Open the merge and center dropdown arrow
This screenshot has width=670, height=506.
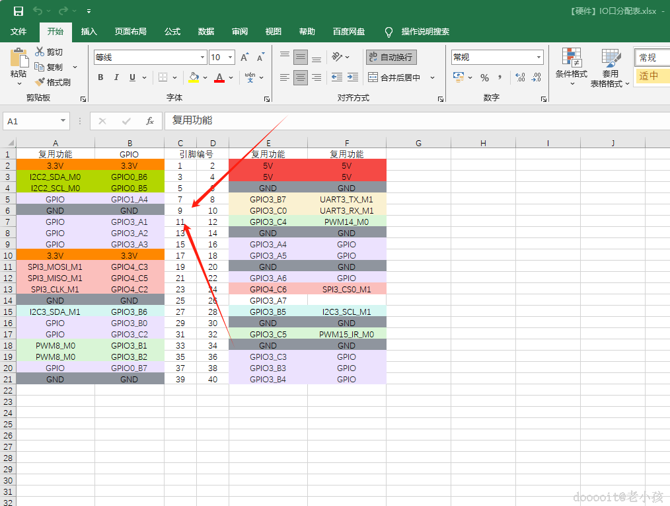pyautogui.click(x=432, y=78)
